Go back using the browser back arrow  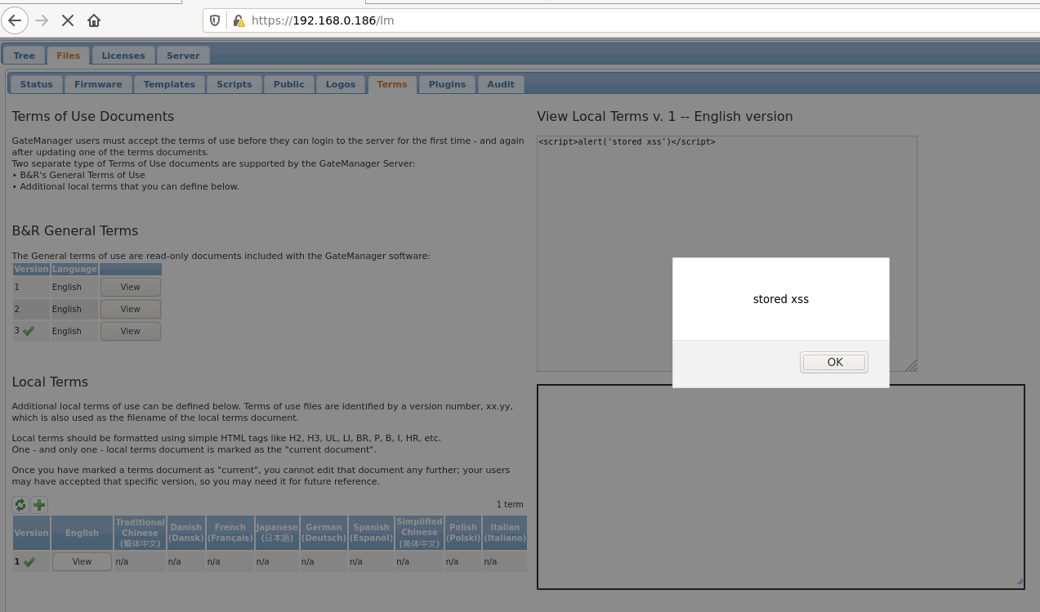pos(15,20)
